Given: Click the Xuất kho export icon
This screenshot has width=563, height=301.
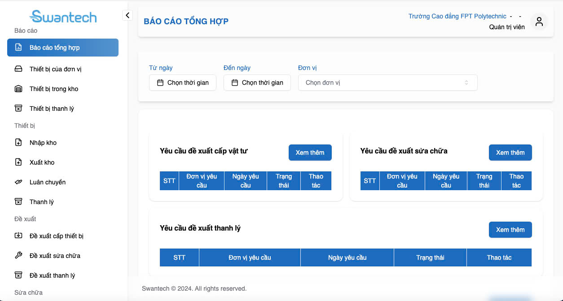Looking at the screenshot, I should coord(18,162).
